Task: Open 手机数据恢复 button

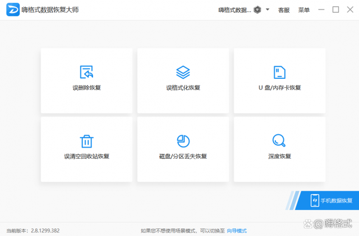Action: click(x=327, y=200)
